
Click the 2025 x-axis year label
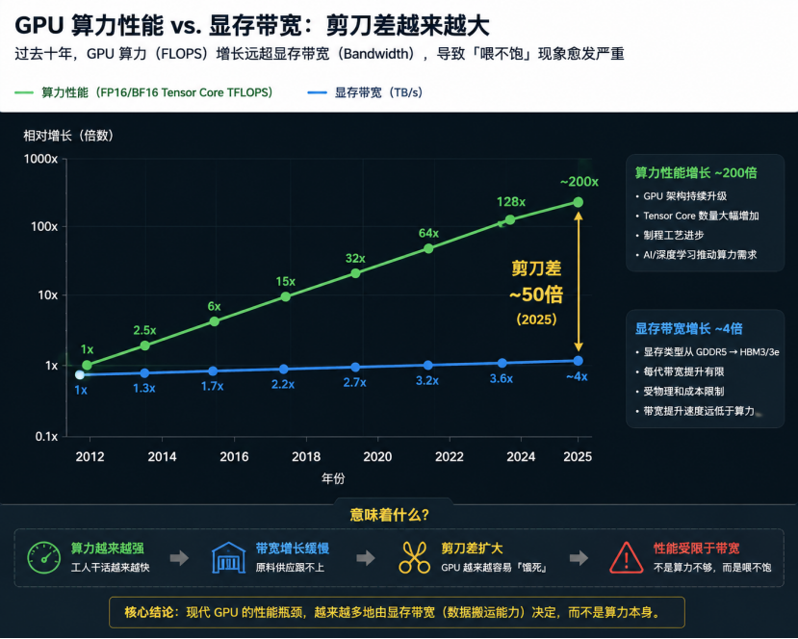pos(578,456)
